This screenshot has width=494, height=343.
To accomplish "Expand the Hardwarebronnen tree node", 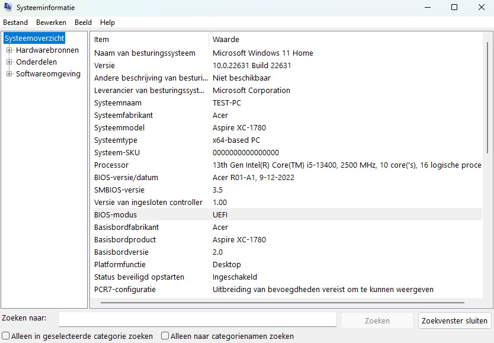I will (8, 50).
